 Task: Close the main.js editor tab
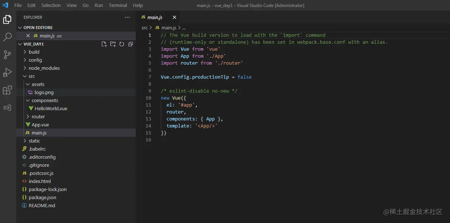click(x=174, y=17)
